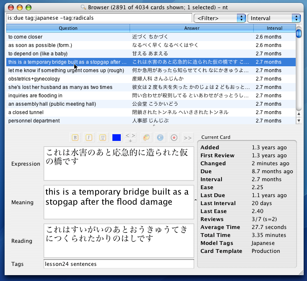The image size is (307, 281).
Task: Click the record audio button
Action: [x=174, y=138]
